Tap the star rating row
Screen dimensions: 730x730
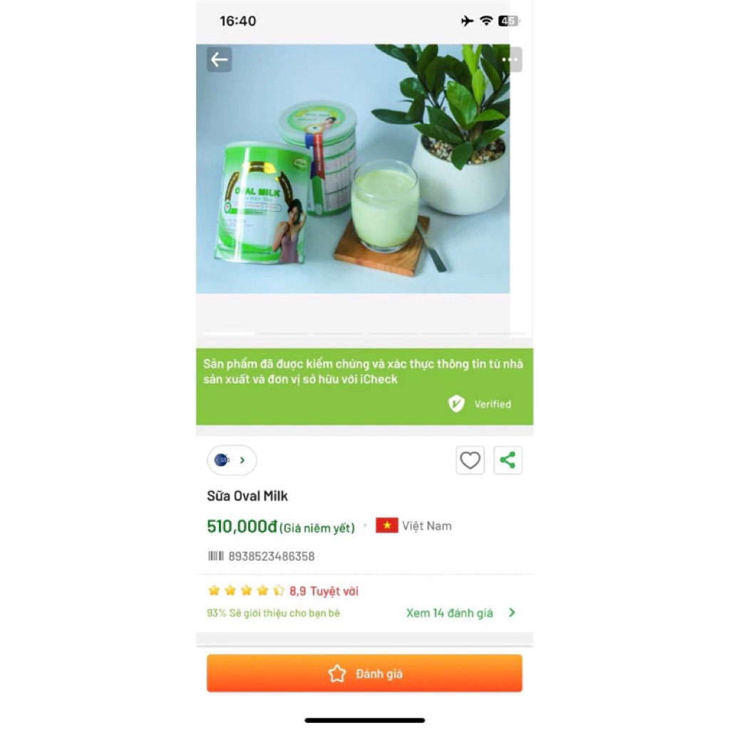click(x=282, y=591)
